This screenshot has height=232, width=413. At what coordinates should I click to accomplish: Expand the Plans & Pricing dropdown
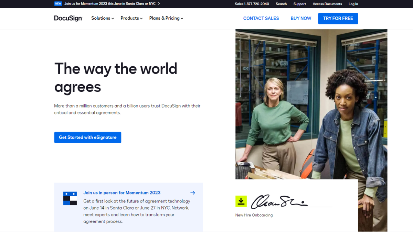166,18
